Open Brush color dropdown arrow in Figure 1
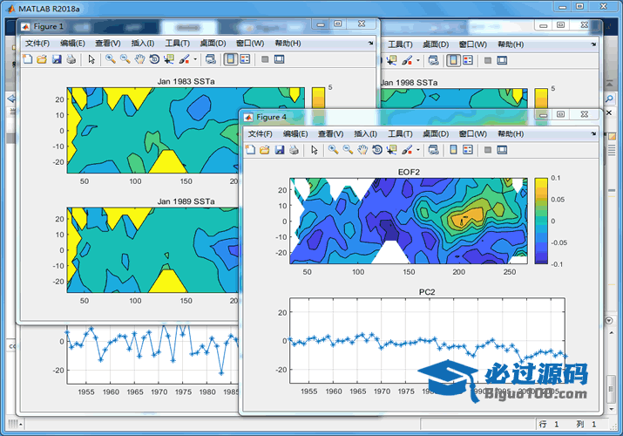Screen dimensions: 623x436 pyautogui.click(x=195, y=59)
